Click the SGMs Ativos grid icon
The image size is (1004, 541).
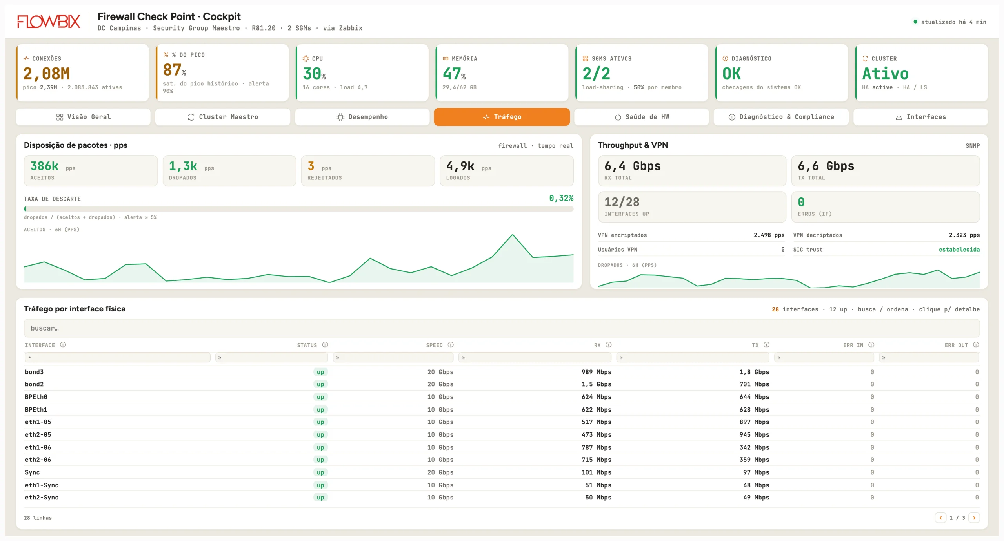(x=585, y=58)
